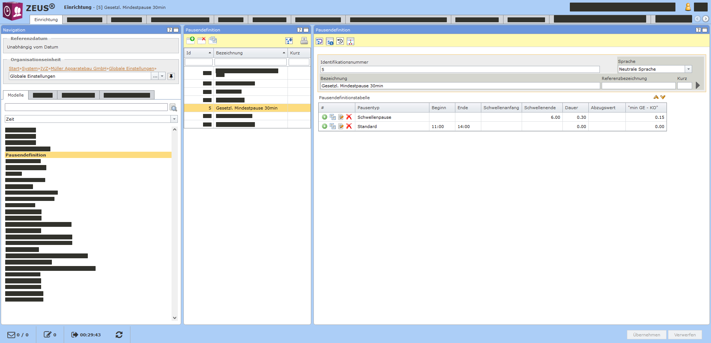Edit the Standard pause row
The image size is (711, 343).
pyautogui.click(x=341, y=127)
